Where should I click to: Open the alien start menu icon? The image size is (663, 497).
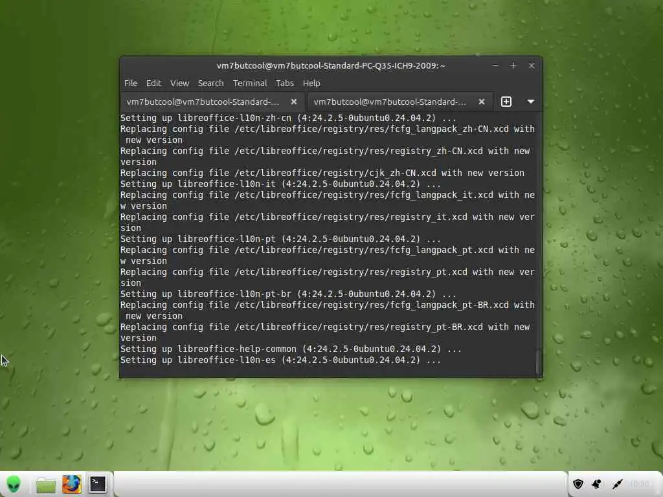14,484
